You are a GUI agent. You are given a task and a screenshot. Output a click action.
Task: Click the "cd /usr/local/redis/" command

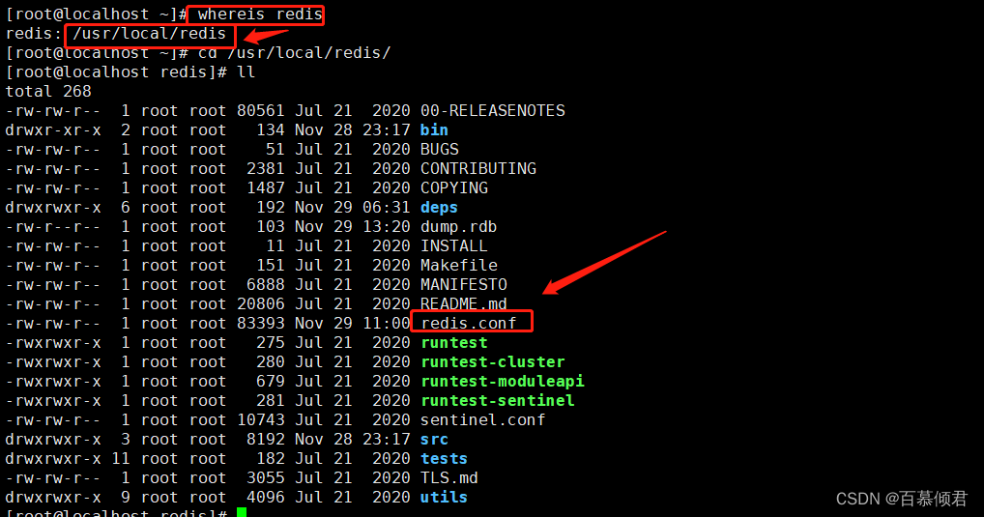click(294, 53)
